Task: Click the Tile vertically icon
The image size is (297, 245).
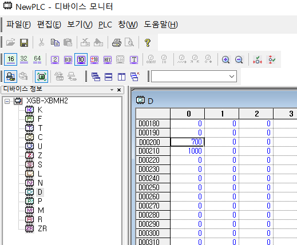Action: [x=121, y=77]
